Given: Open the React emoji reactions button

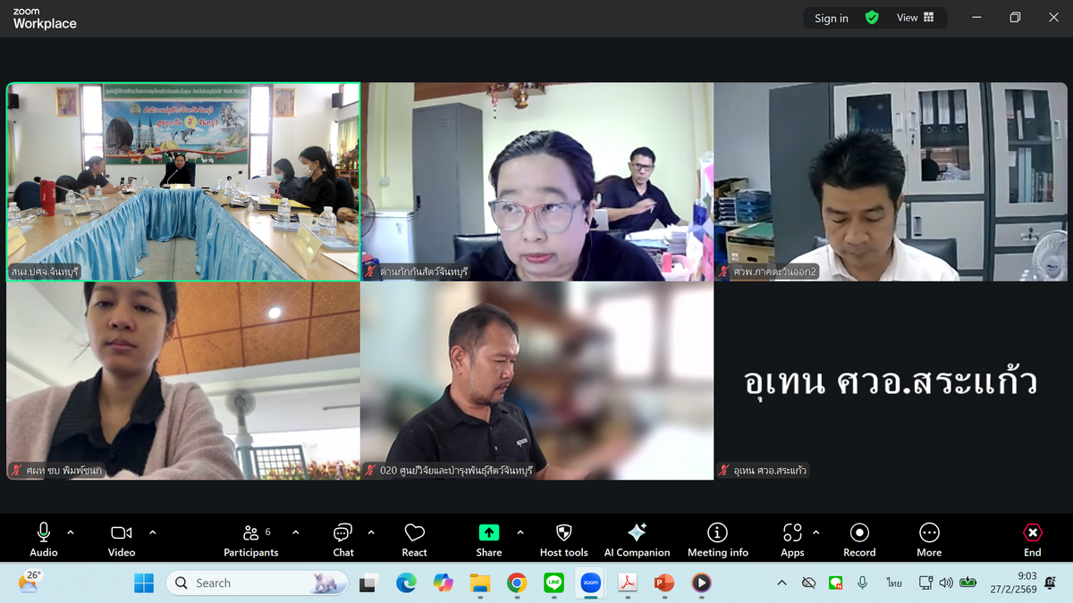Looking at the screenshot, I should tap(414, 533).
